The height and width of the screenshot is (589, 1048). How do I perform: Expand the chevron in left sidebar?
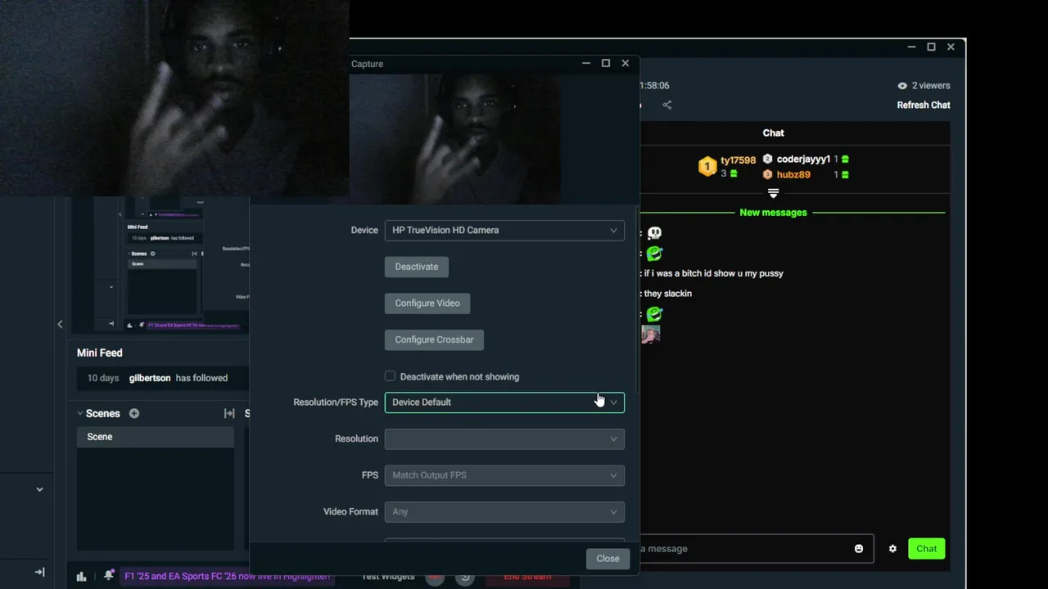(x=39, y=489)
